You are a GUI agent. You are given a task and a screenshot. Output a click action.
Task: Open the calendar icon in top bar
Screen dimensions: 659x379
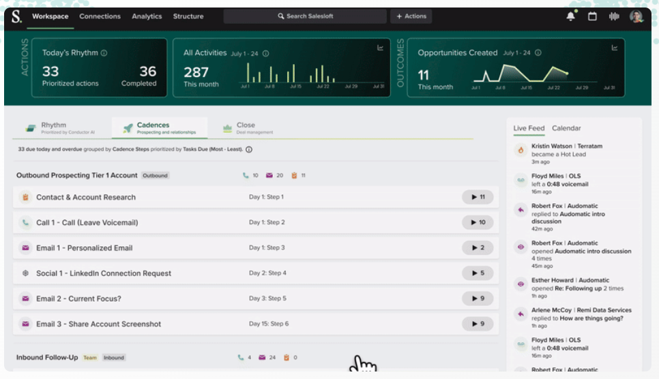[x=592, y=16]
